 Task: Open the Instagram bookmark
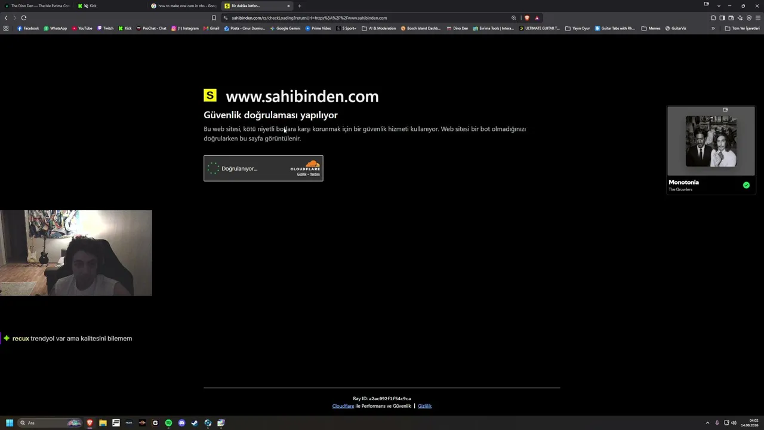pyautogui.click(x=185, y=28)
